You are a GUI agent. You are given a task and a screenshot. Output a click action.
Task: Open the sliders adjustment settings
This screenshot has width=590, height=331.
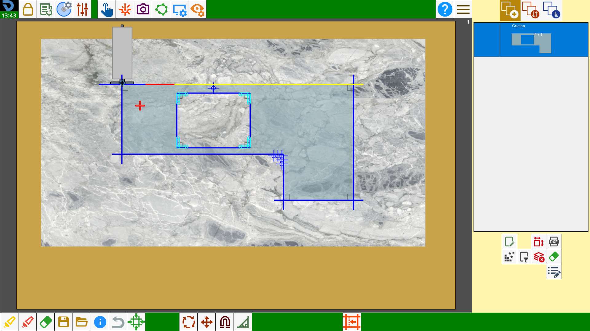(82, 9)
